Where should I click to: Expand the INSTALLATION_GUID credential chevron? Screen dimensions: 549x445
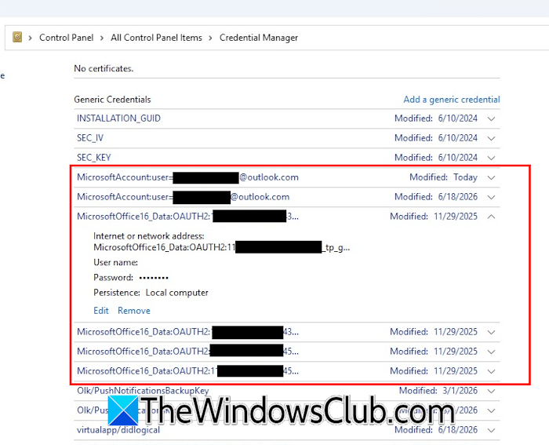(491, 119)
